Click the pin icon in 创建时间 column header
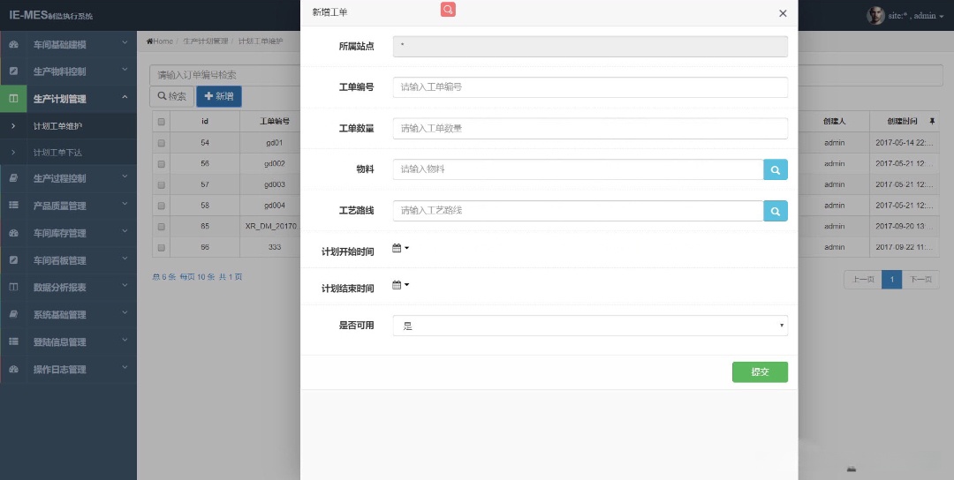This screenshot has width=954, height=480. point(932,121)
